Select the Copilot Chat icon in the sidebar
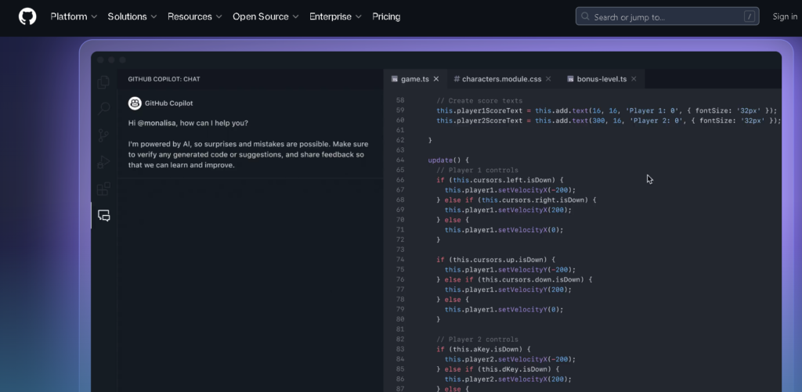 coord(104,216)
